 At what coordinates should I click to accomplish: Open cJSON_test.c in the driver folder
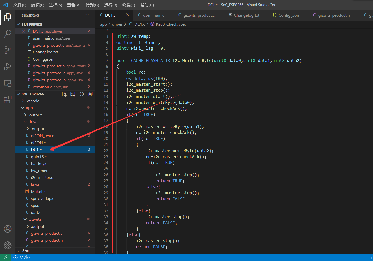[55, 136]
